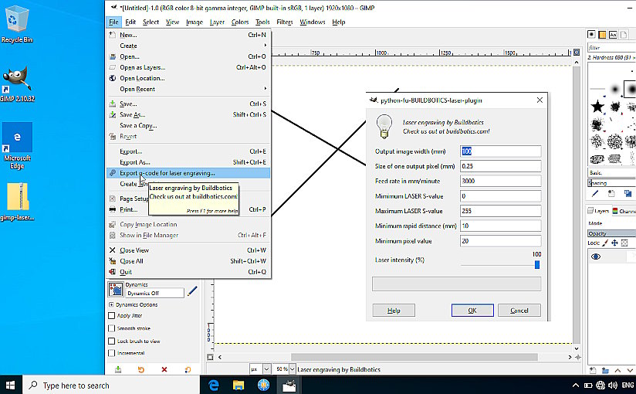
Task: Click zoom-on-resize icon at ruler's top right
Action: [577, 53]
